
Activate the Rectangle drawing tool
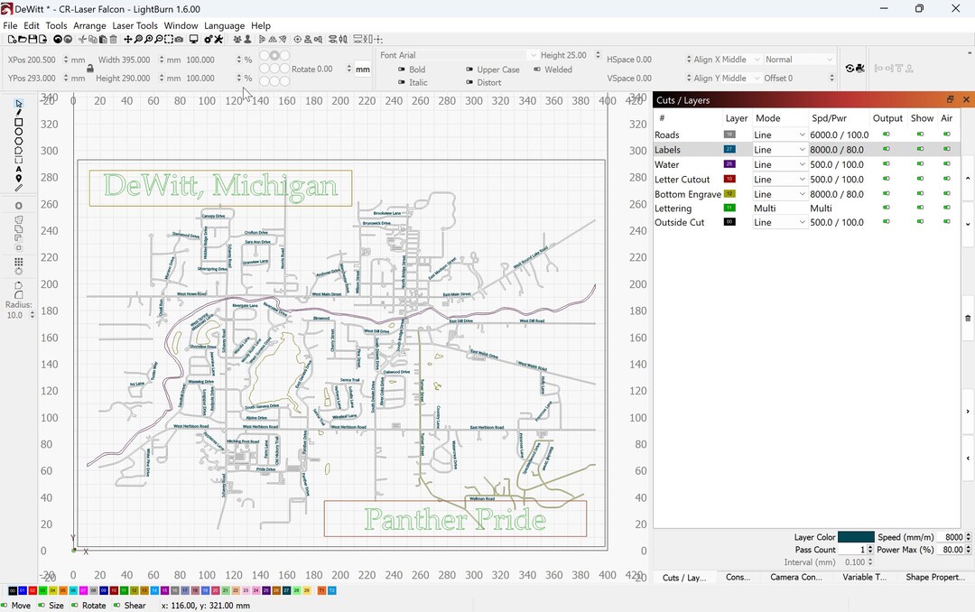[18, 122]
